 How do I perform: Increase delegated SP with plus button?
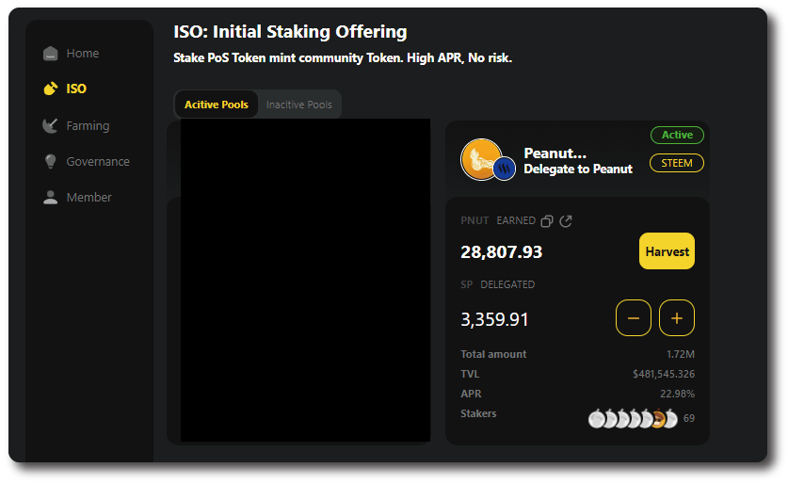pos(677,318)
